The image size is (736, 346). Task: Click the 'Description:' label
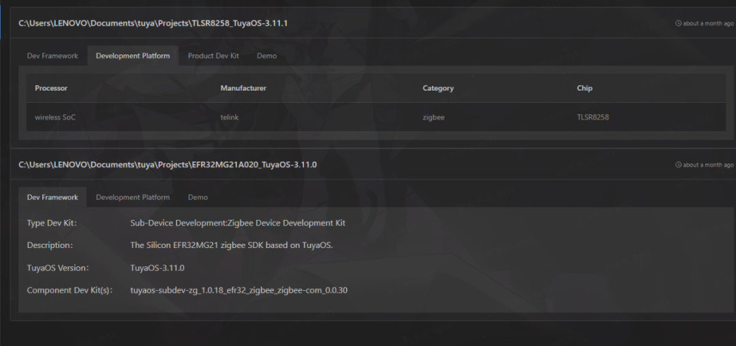[x=50, y=245]
